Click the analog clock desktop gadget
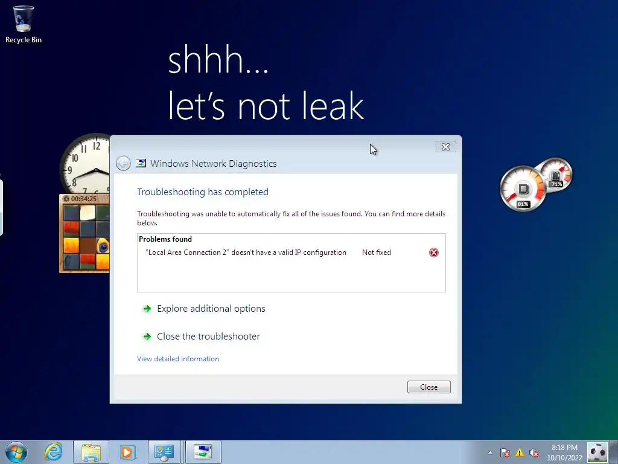Screen dimensions: 618x464 pyautogui.click(x=86, y=163)
